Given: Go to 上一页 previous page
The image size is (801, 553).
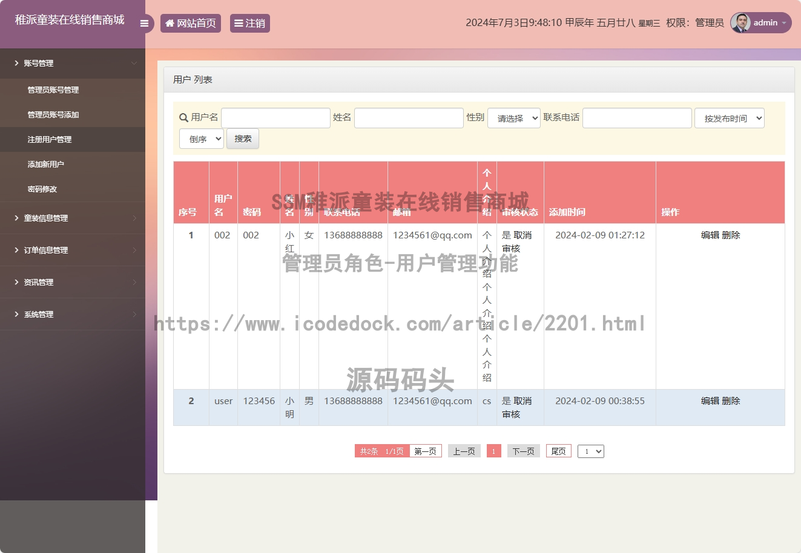Looking at the screenshot, I should coord(464,451).
